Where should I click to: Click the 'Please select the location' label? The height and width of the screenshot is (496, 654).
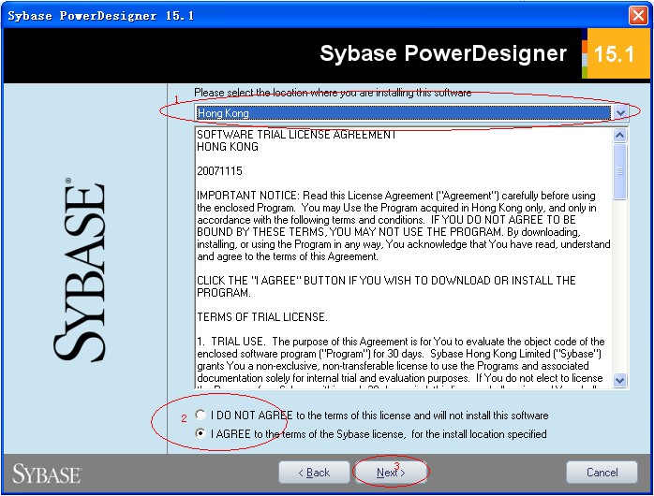333,93
